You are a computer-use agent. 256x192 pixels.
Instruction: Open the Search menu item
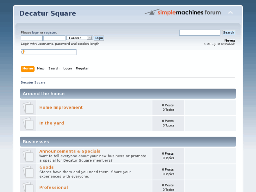pos(54,68)
